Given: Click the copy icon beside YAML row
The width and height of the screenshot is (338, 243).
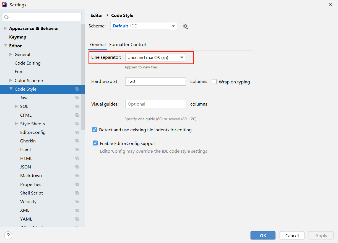Looking at the screenshot, I should [x=77, y=219].
